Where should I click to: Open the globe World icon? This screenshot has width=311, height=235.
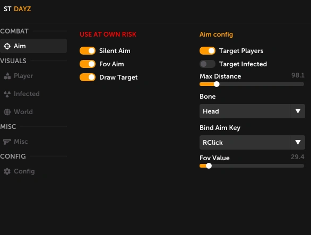click(x=7, y=112)
